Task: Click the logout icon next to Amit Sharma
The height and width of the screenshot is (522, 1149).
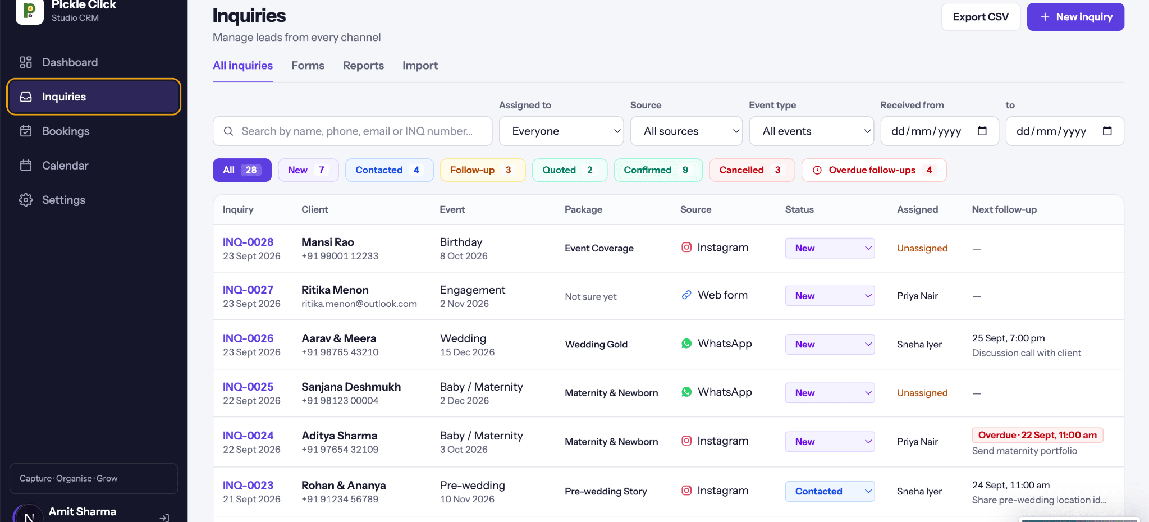Action: pyautogui.click(x=164, y=518)
